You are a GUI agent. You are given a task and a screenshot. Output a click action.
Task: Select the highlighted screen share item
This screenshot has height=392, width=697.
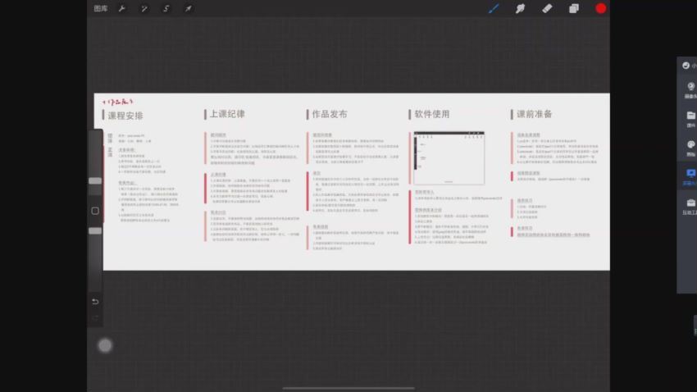coord(690,177)
